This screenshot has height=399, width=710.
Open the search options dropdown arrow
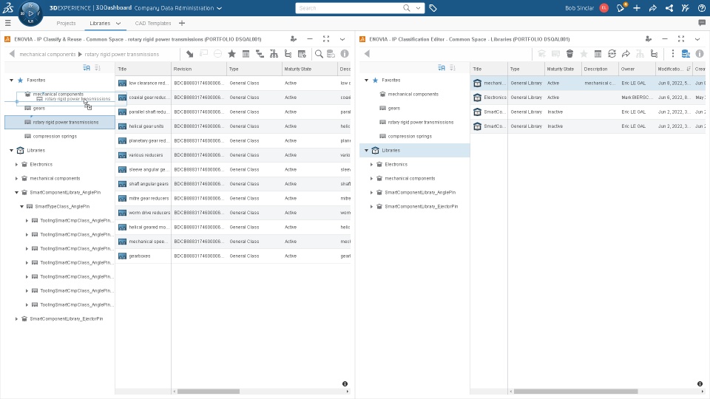tap(418, 8)
